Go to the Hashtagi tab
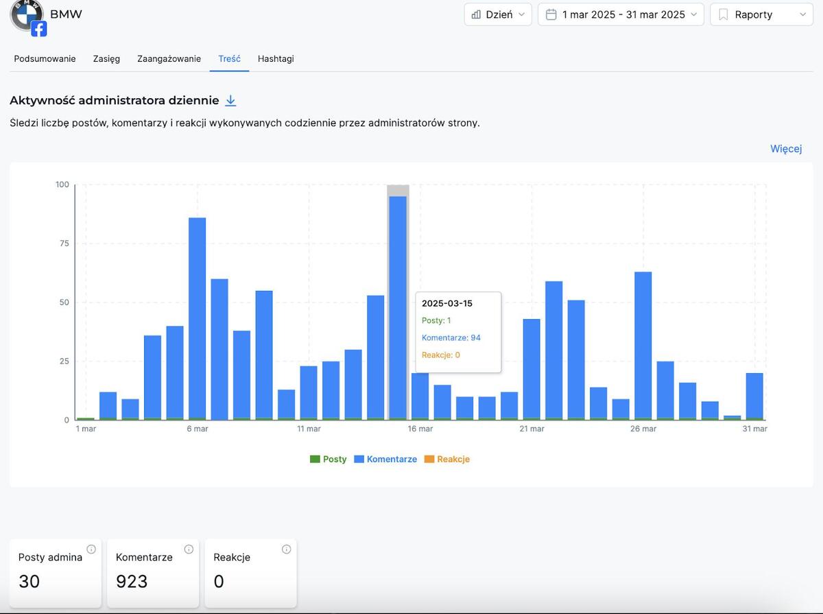 click(276, 59)
